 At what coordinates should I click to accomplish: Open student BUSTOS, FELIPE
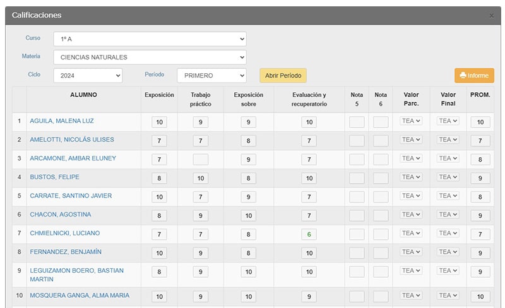click(54, 177)
